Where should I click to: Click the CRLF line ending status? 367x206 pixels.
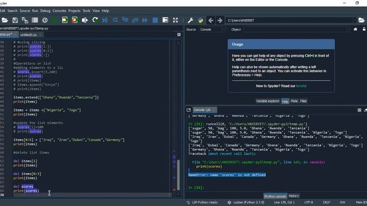(x=326, y=203)
